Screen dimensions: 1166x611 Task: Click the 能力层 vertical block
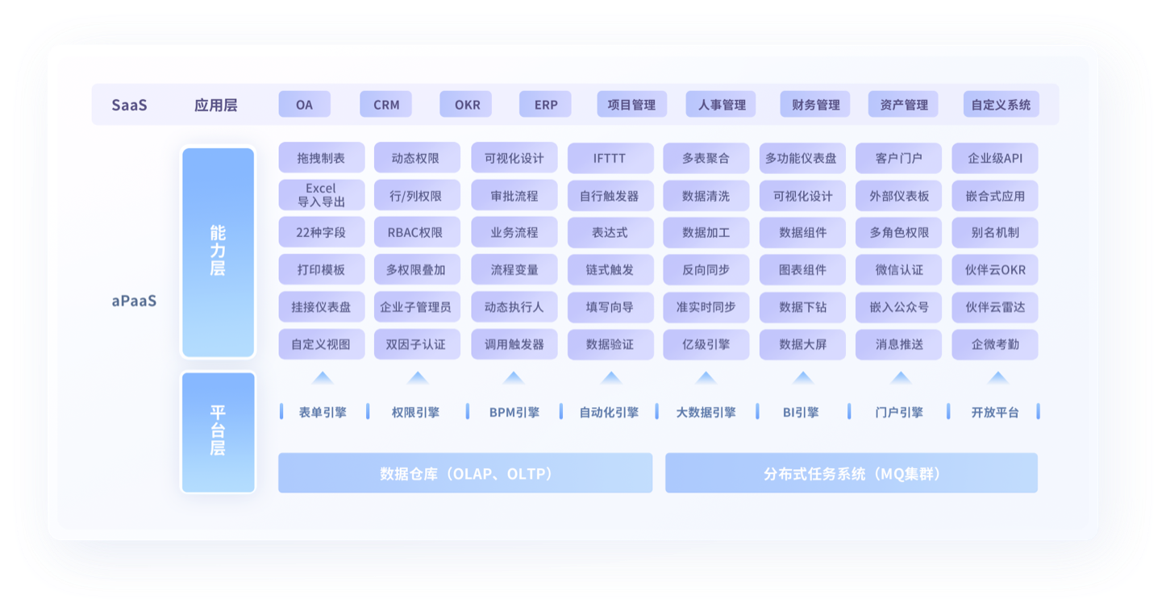pos(218,251)
